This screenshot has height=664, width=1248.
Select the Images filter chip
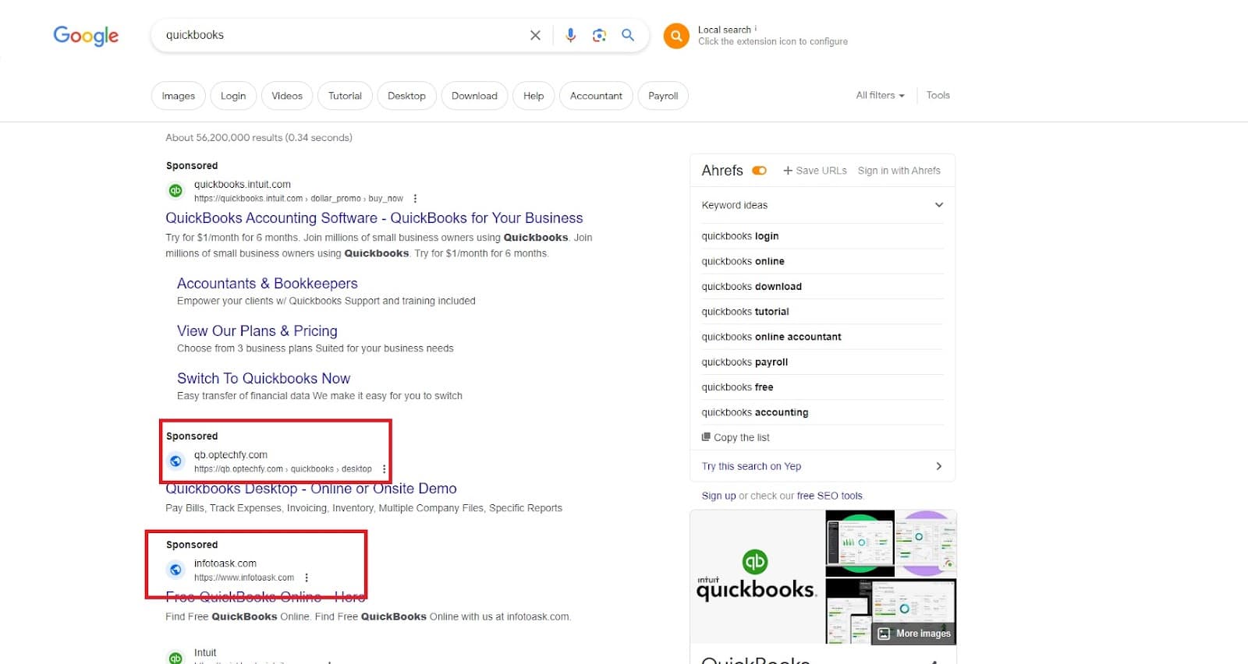(178, 96)
